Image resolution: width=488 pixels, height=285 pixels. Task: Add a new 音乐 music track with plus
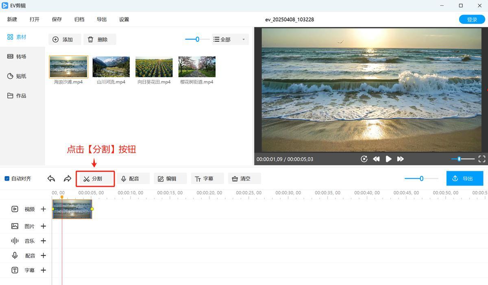pos(44,241)
